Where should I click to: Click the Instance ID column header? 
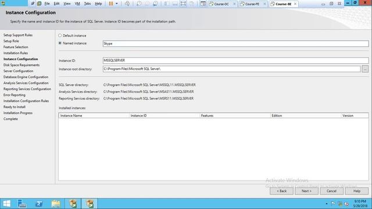pyautogui.click(x=164, y=116)
